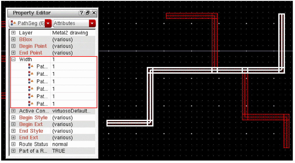Click the End Style value '(various)'
The height and width of the screenshot is (163, 295).
(x=62, y=131)
